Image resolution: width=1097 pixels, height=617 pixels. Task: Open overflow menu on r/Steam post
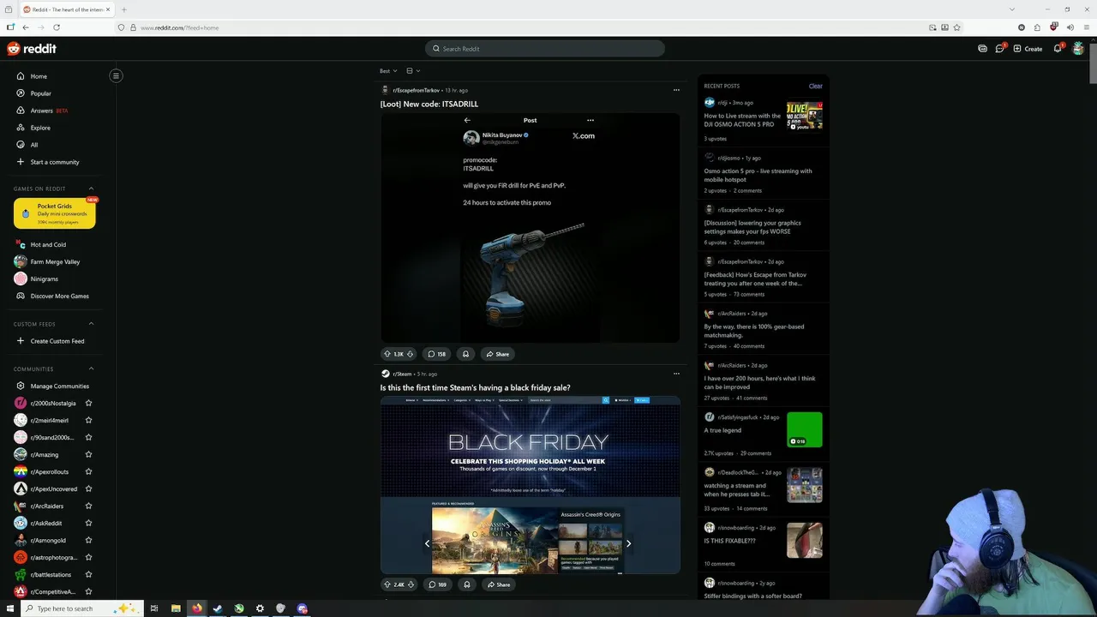(x=676, y=374)
